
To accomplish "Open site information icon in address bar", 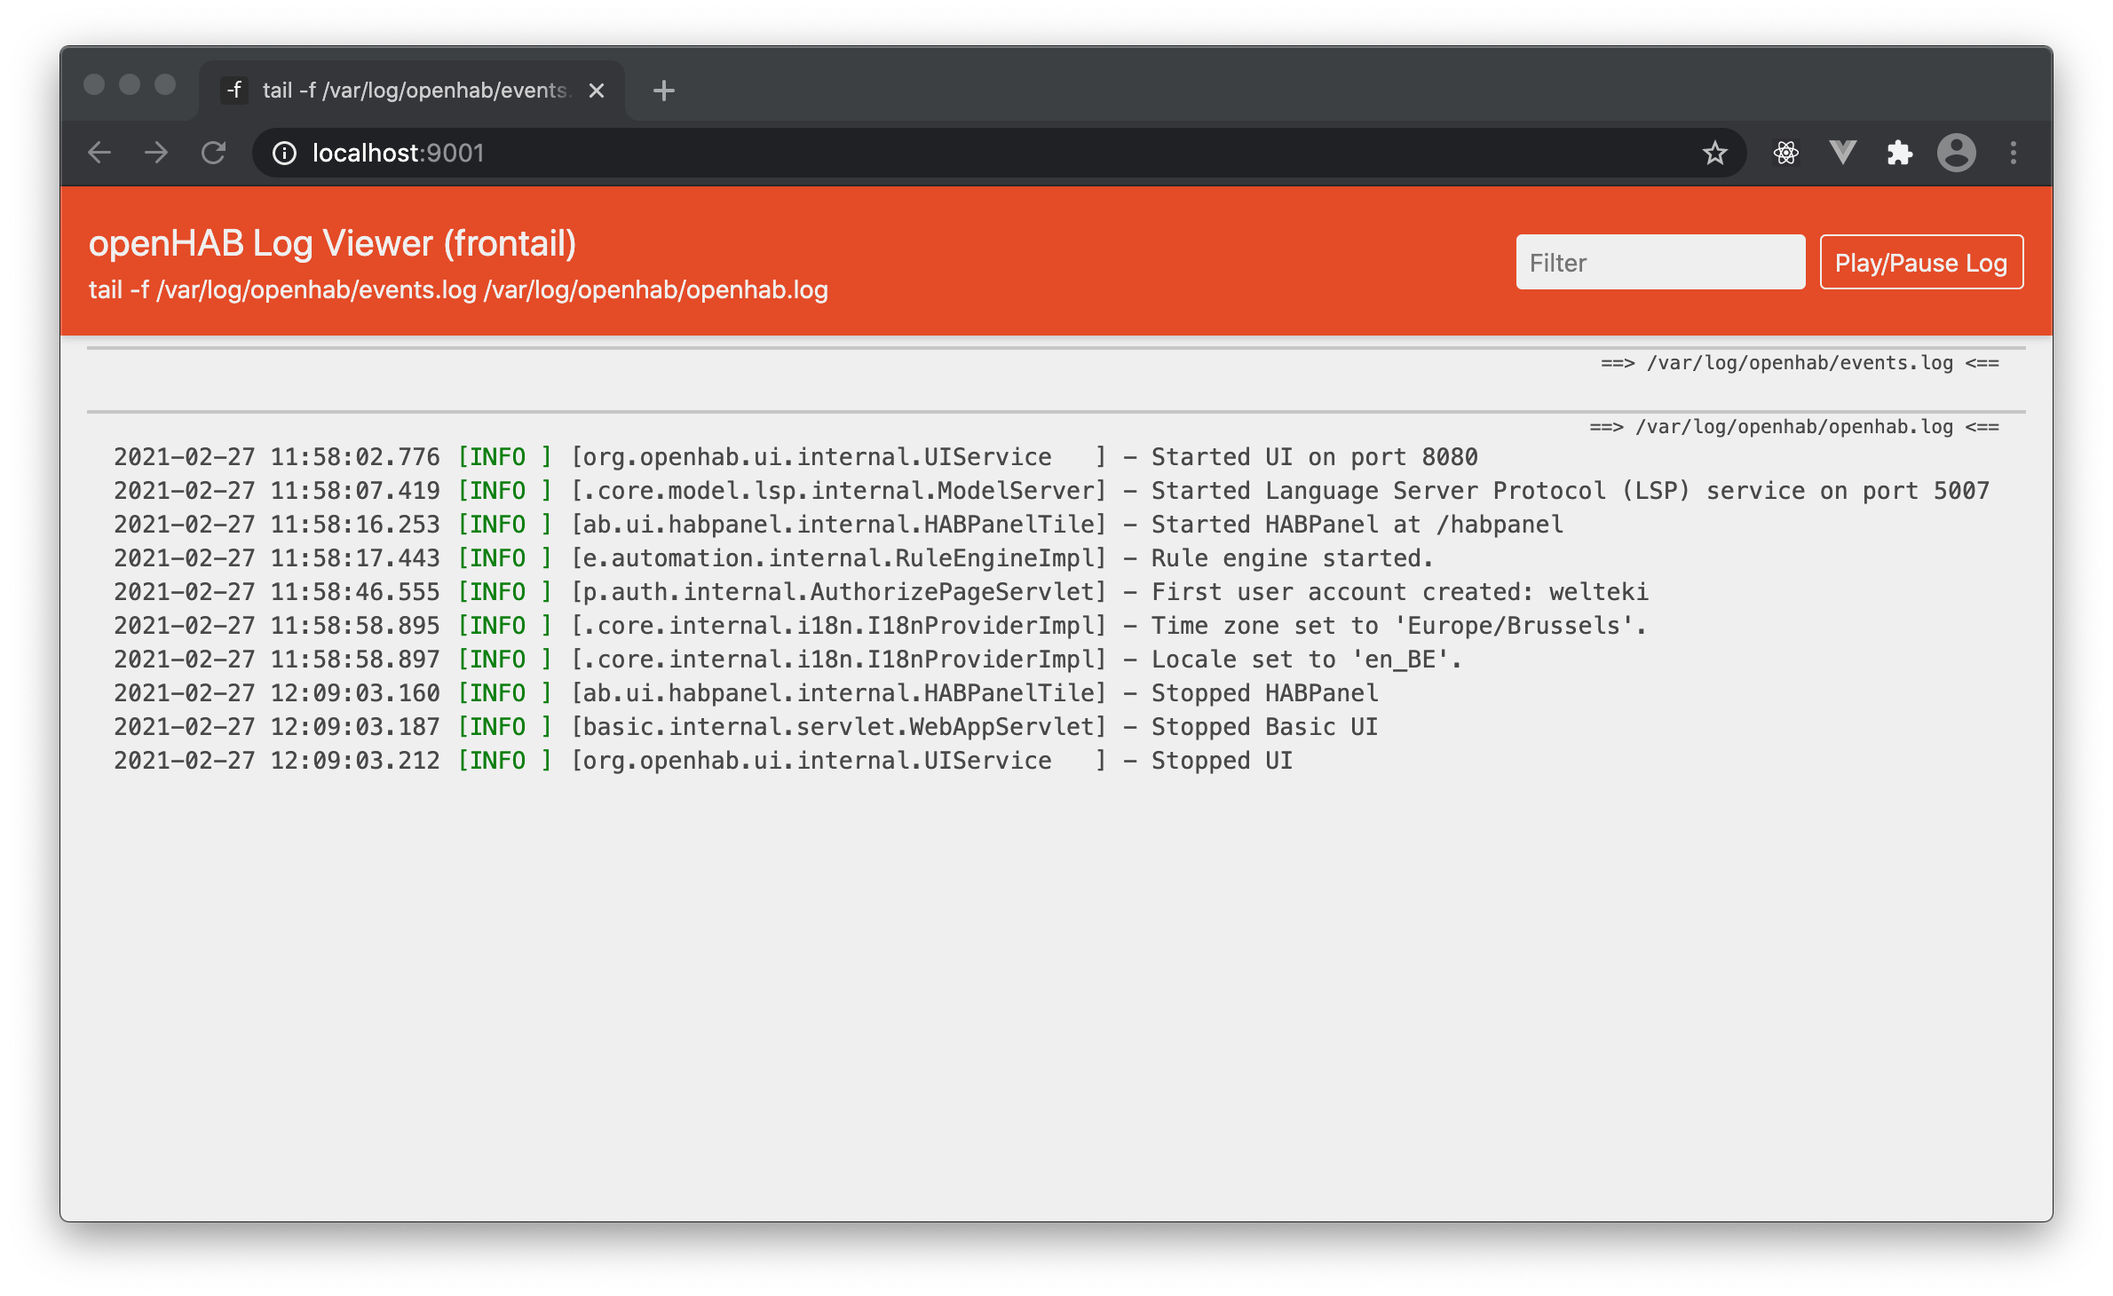I will pos(284,154).
